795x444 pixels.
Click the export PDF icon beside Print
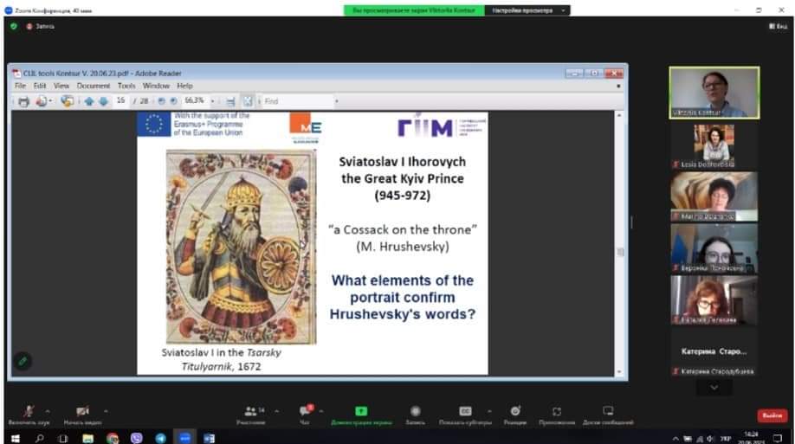[41, 101]
